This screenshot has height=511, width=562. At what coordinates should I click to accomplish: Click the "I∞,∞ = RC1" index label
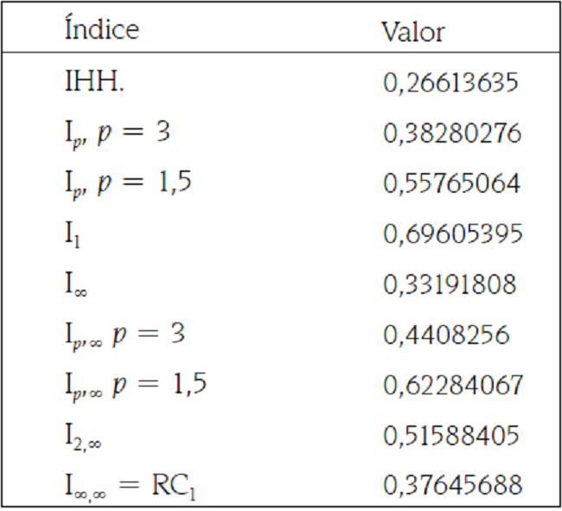click(129, 485)
